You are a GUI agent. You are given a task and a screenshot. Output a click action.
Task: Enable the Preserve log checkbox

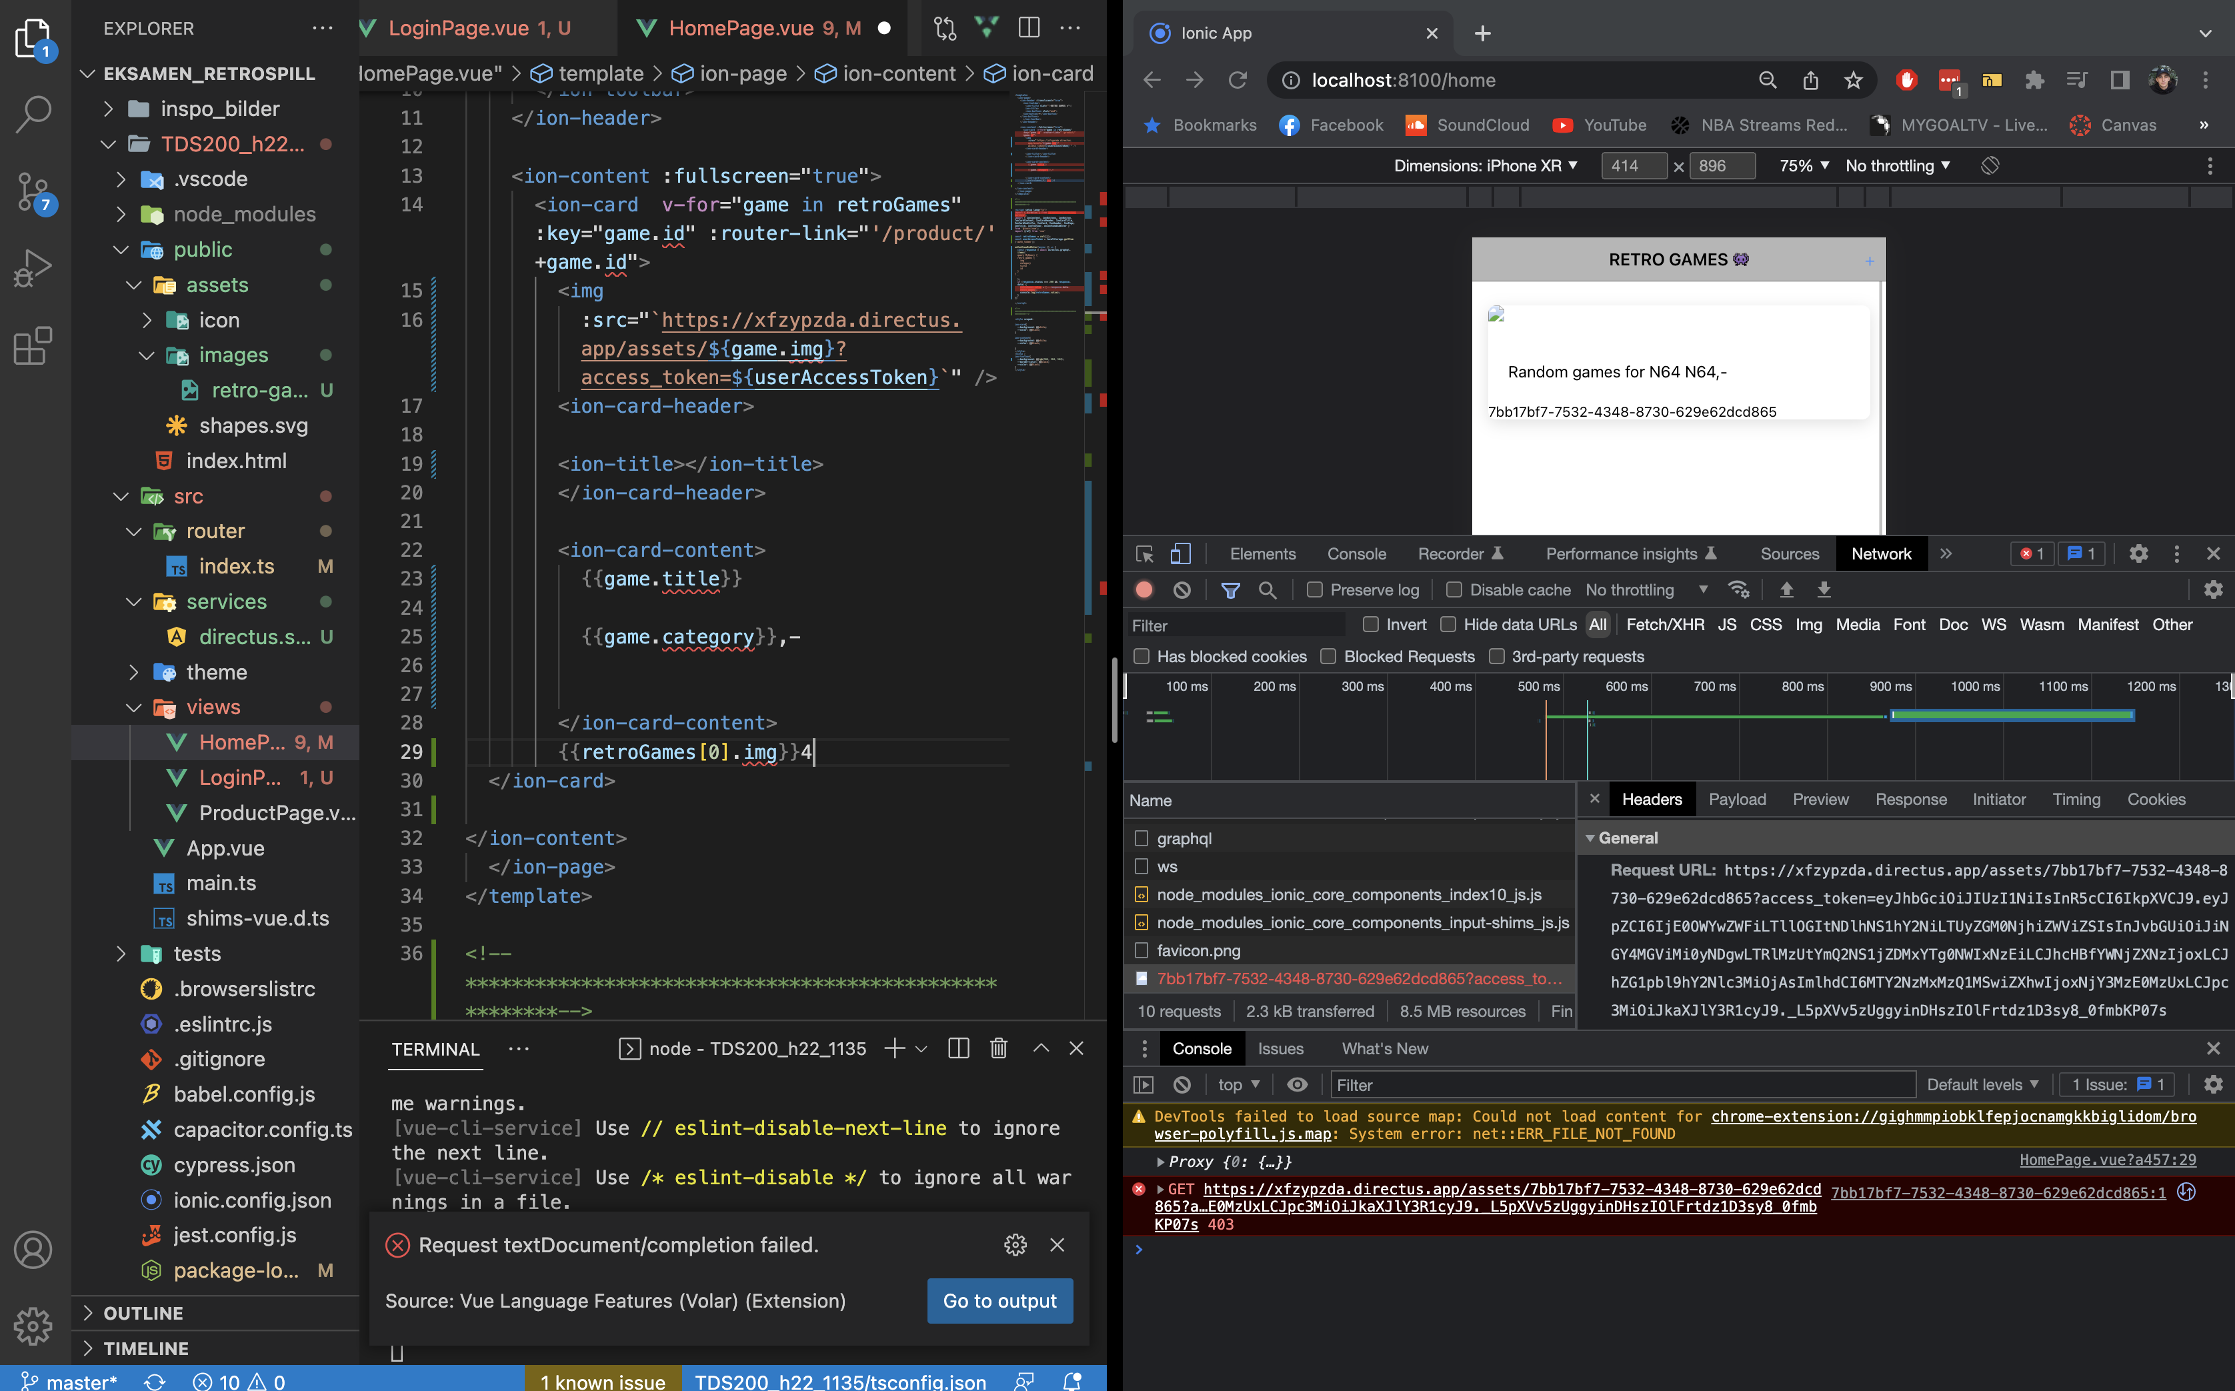(x=1316, y=589)
